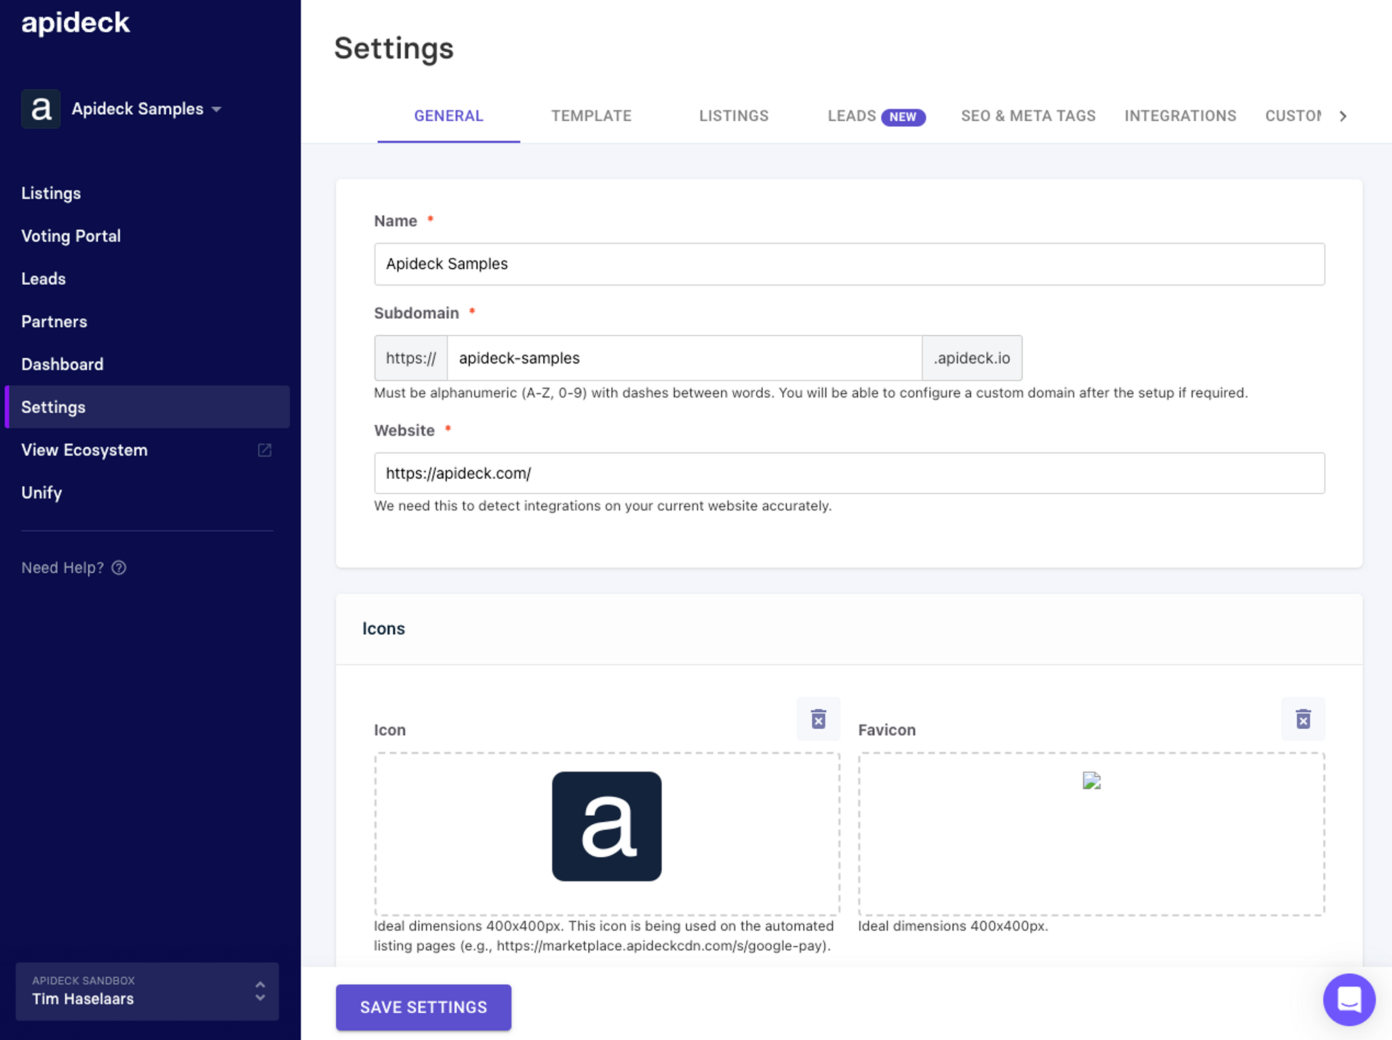This screenshot has height=1040, width=1392.
Task: Open the Listings tab
Action: (734, 116)
